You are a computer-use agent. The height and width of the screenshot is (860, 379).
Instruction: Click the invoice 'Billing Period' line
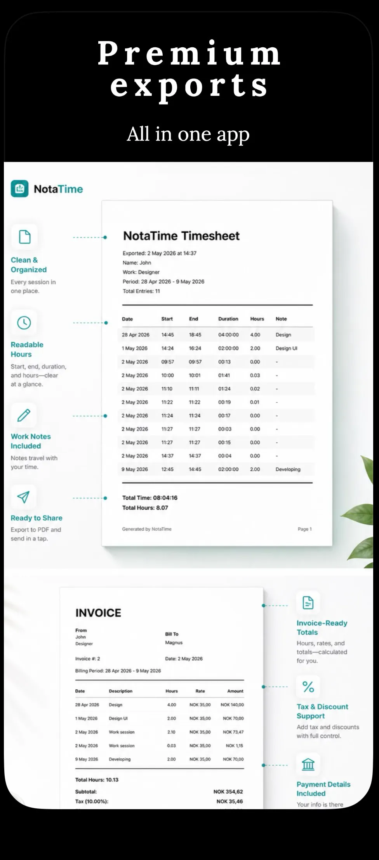pos(118,671)
